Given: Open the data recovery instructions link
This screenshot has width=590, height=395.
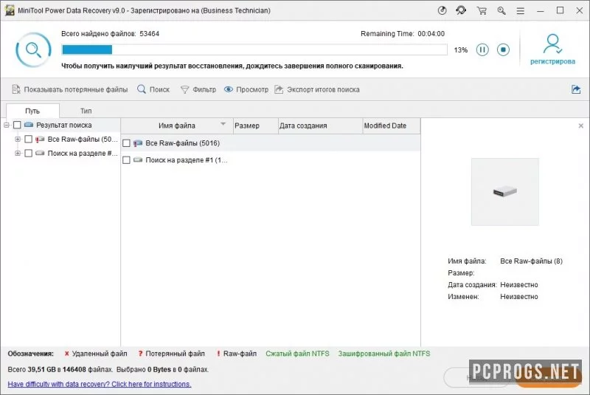Looking at the screenshot, I should [100, 384].
